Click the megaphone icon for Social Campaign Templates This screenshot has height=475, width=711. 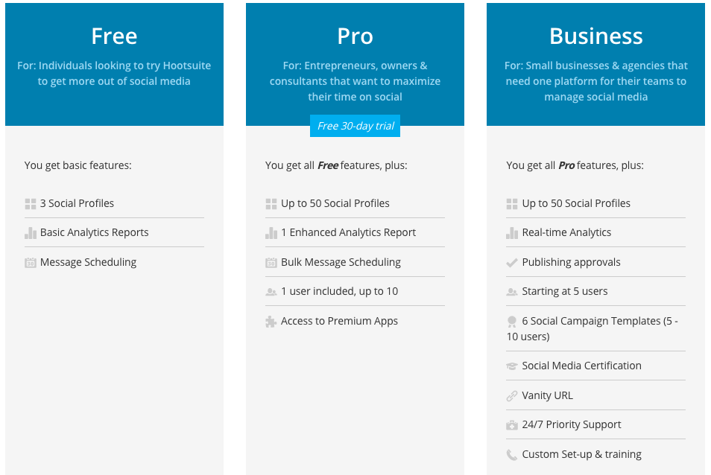tap(512, 321)
